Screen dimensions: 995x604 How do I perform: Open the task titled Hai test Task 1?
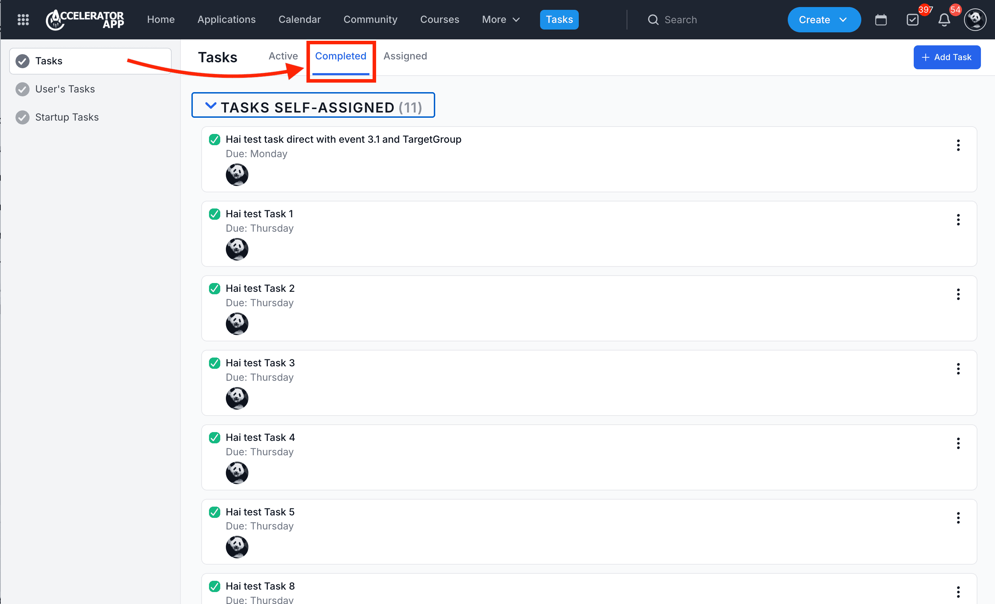[260, 214]
